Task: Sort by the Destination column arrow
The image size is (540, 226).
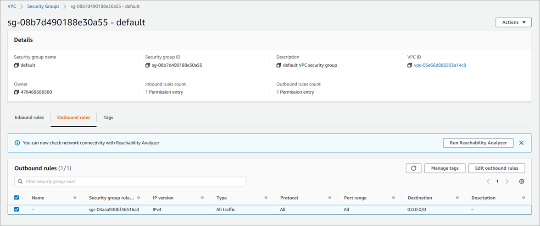Action: pos(457,198)
